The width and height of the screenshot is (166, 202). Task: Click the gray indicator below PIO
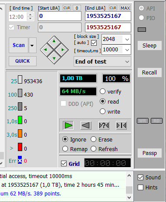click(x=142, y=30)
